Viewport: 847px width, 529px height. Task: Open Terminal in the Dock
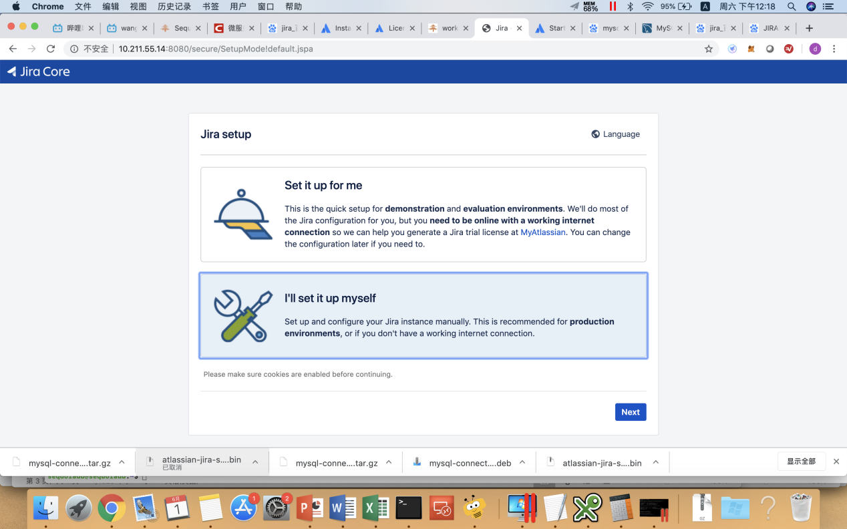point(408,509)
